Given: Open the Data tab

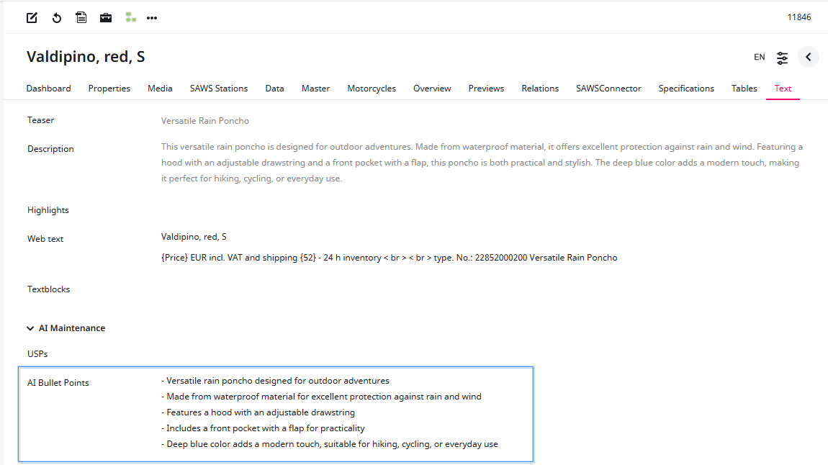Looking at the screenshot, I should (x=274, y=89).
